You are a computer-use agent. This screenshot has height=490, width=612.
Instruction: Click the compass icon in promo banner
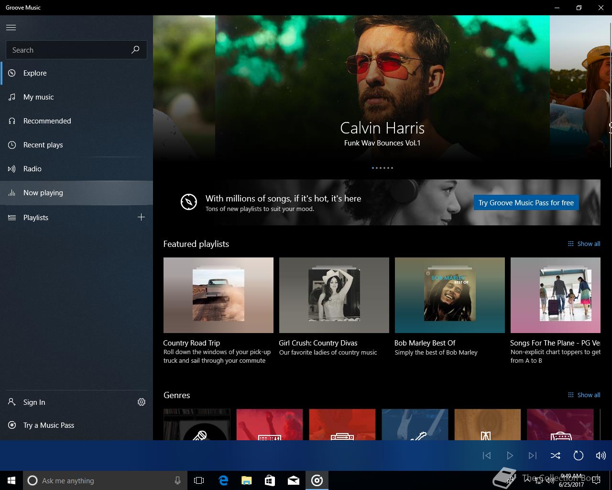pyautogui.click(x=189, y=202)
